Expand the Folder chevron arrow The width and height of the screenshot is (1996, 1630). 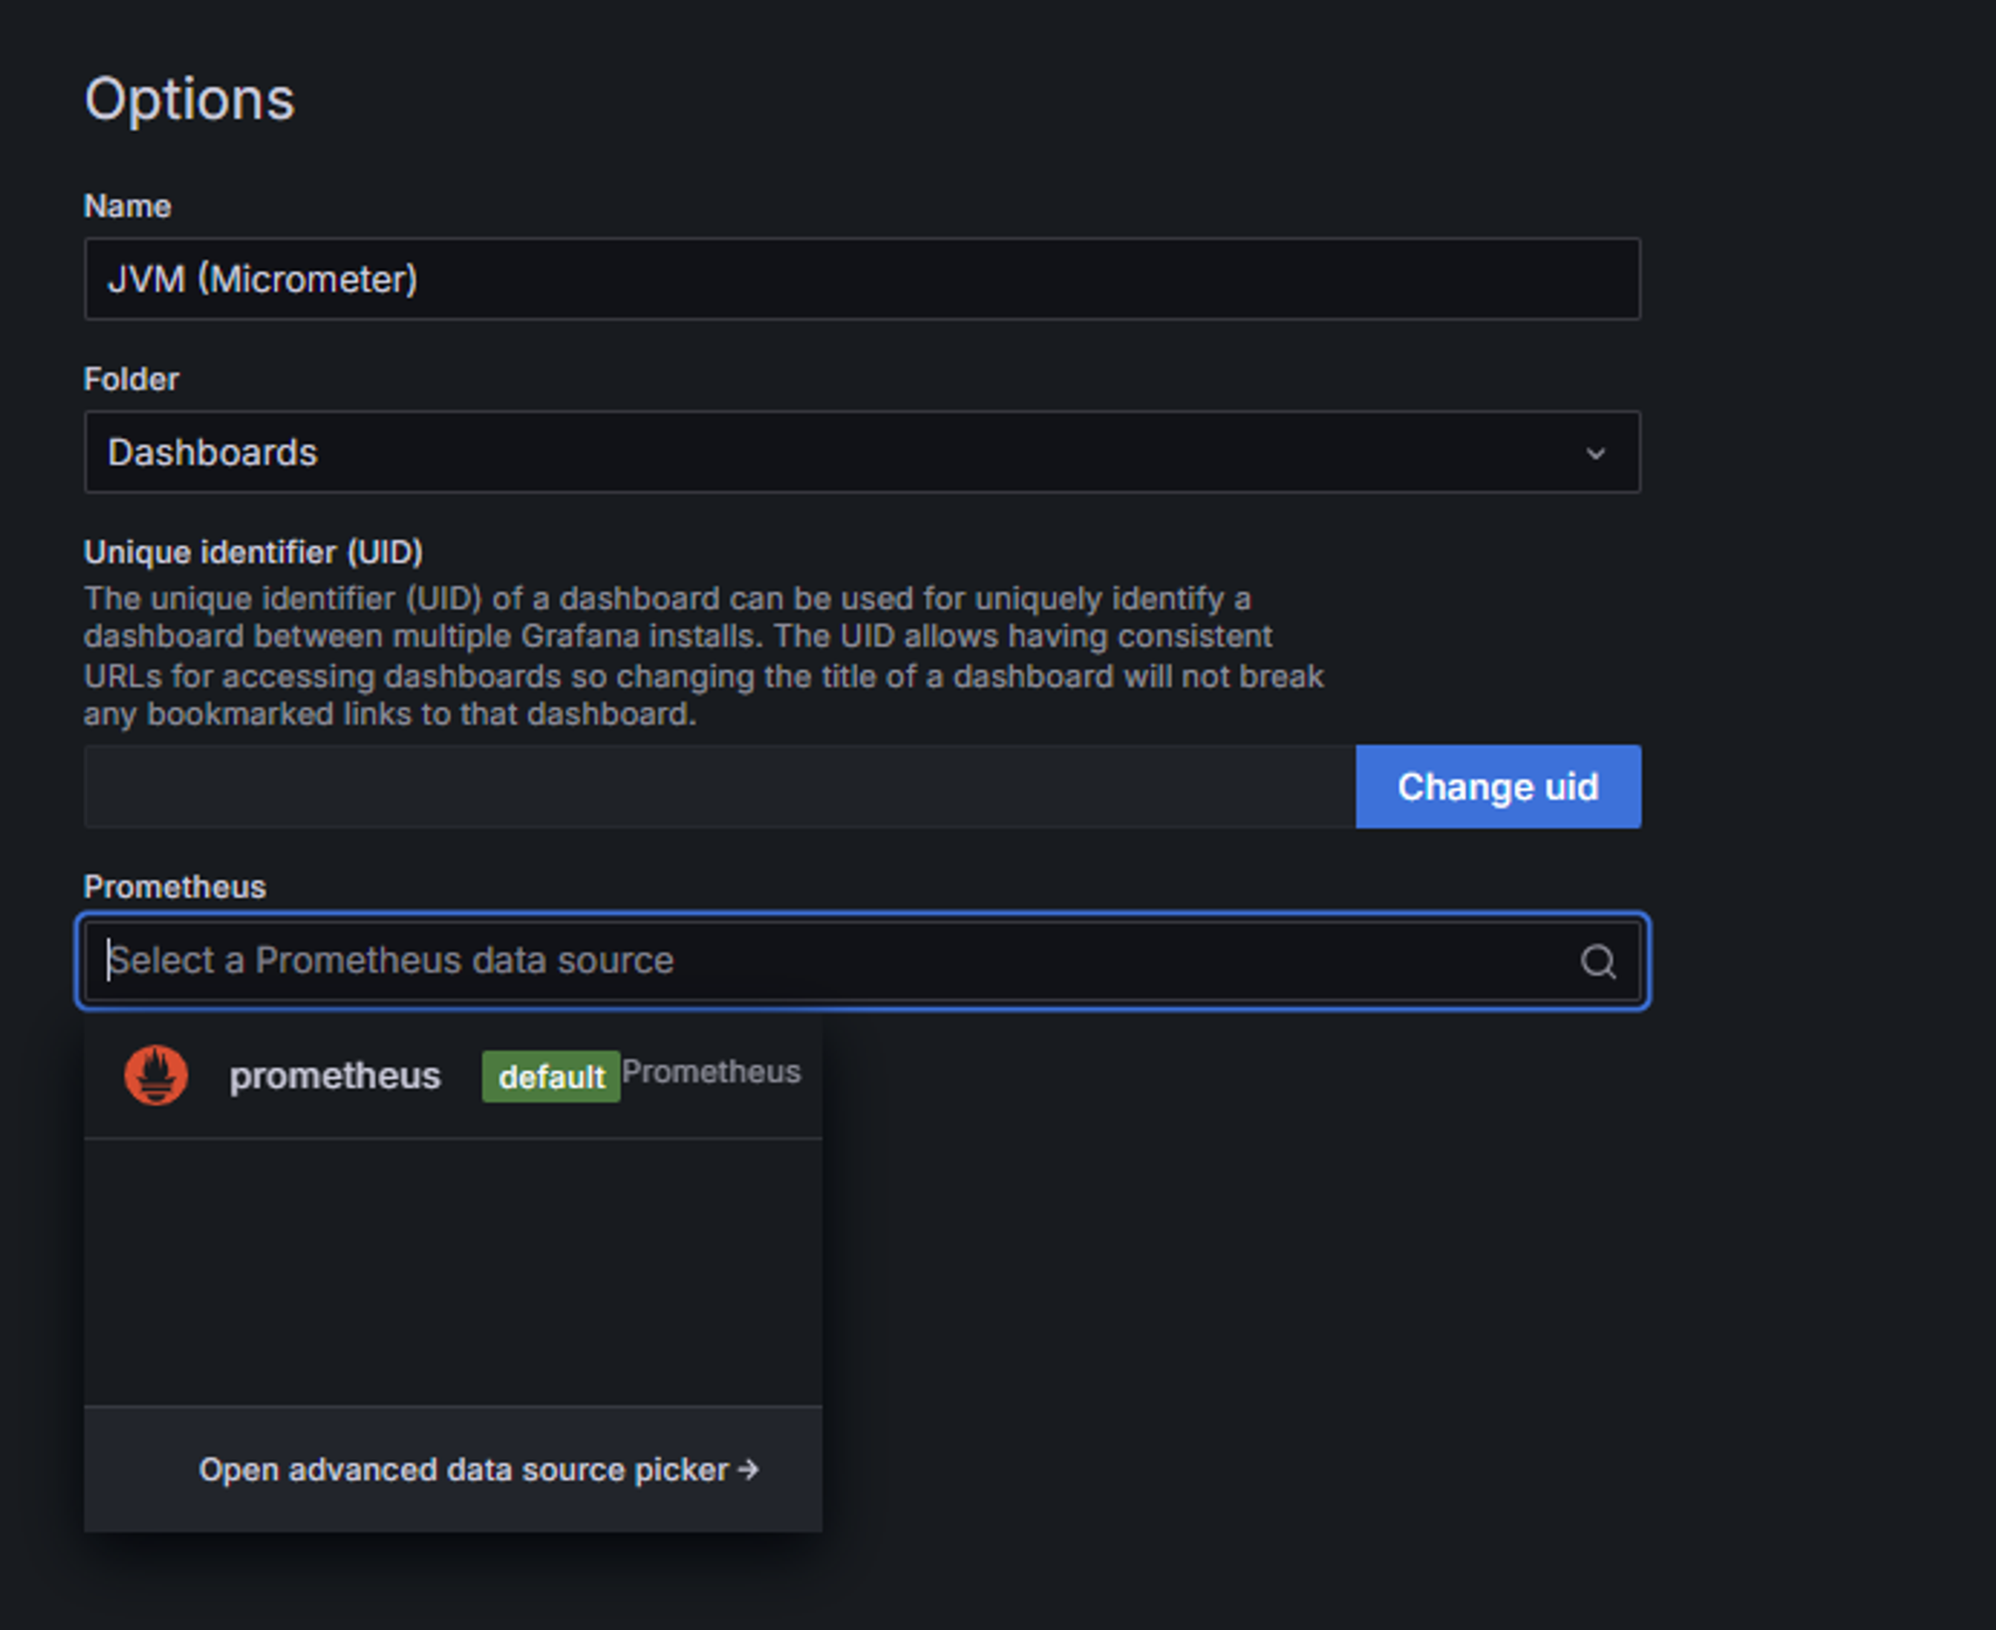point(1595,453)
